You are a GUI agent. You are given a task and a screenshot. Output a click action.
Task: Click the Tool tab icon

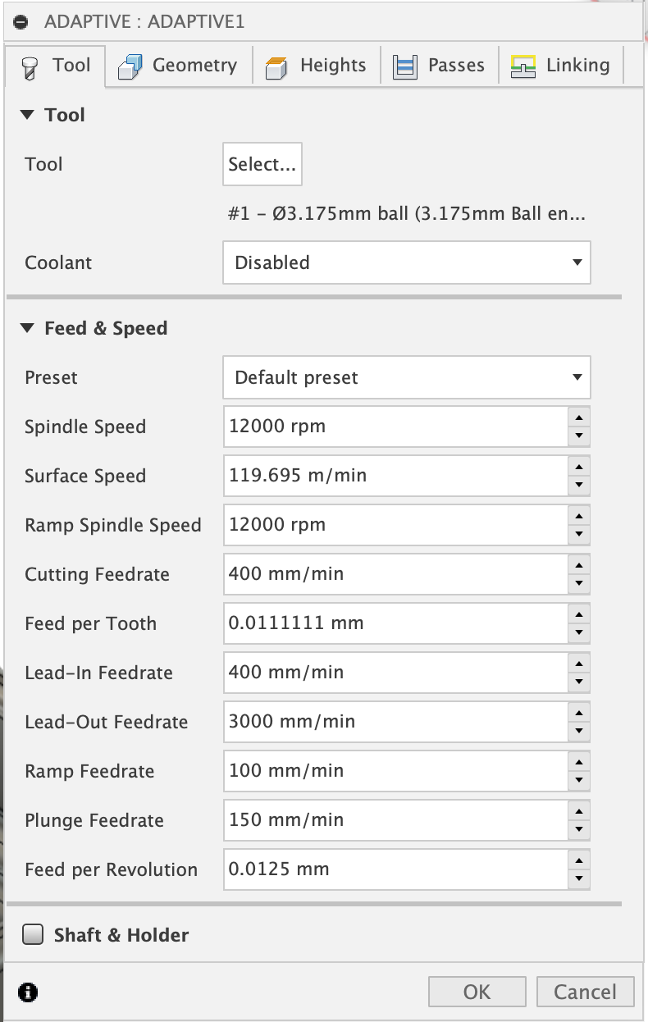click(30, 66)
